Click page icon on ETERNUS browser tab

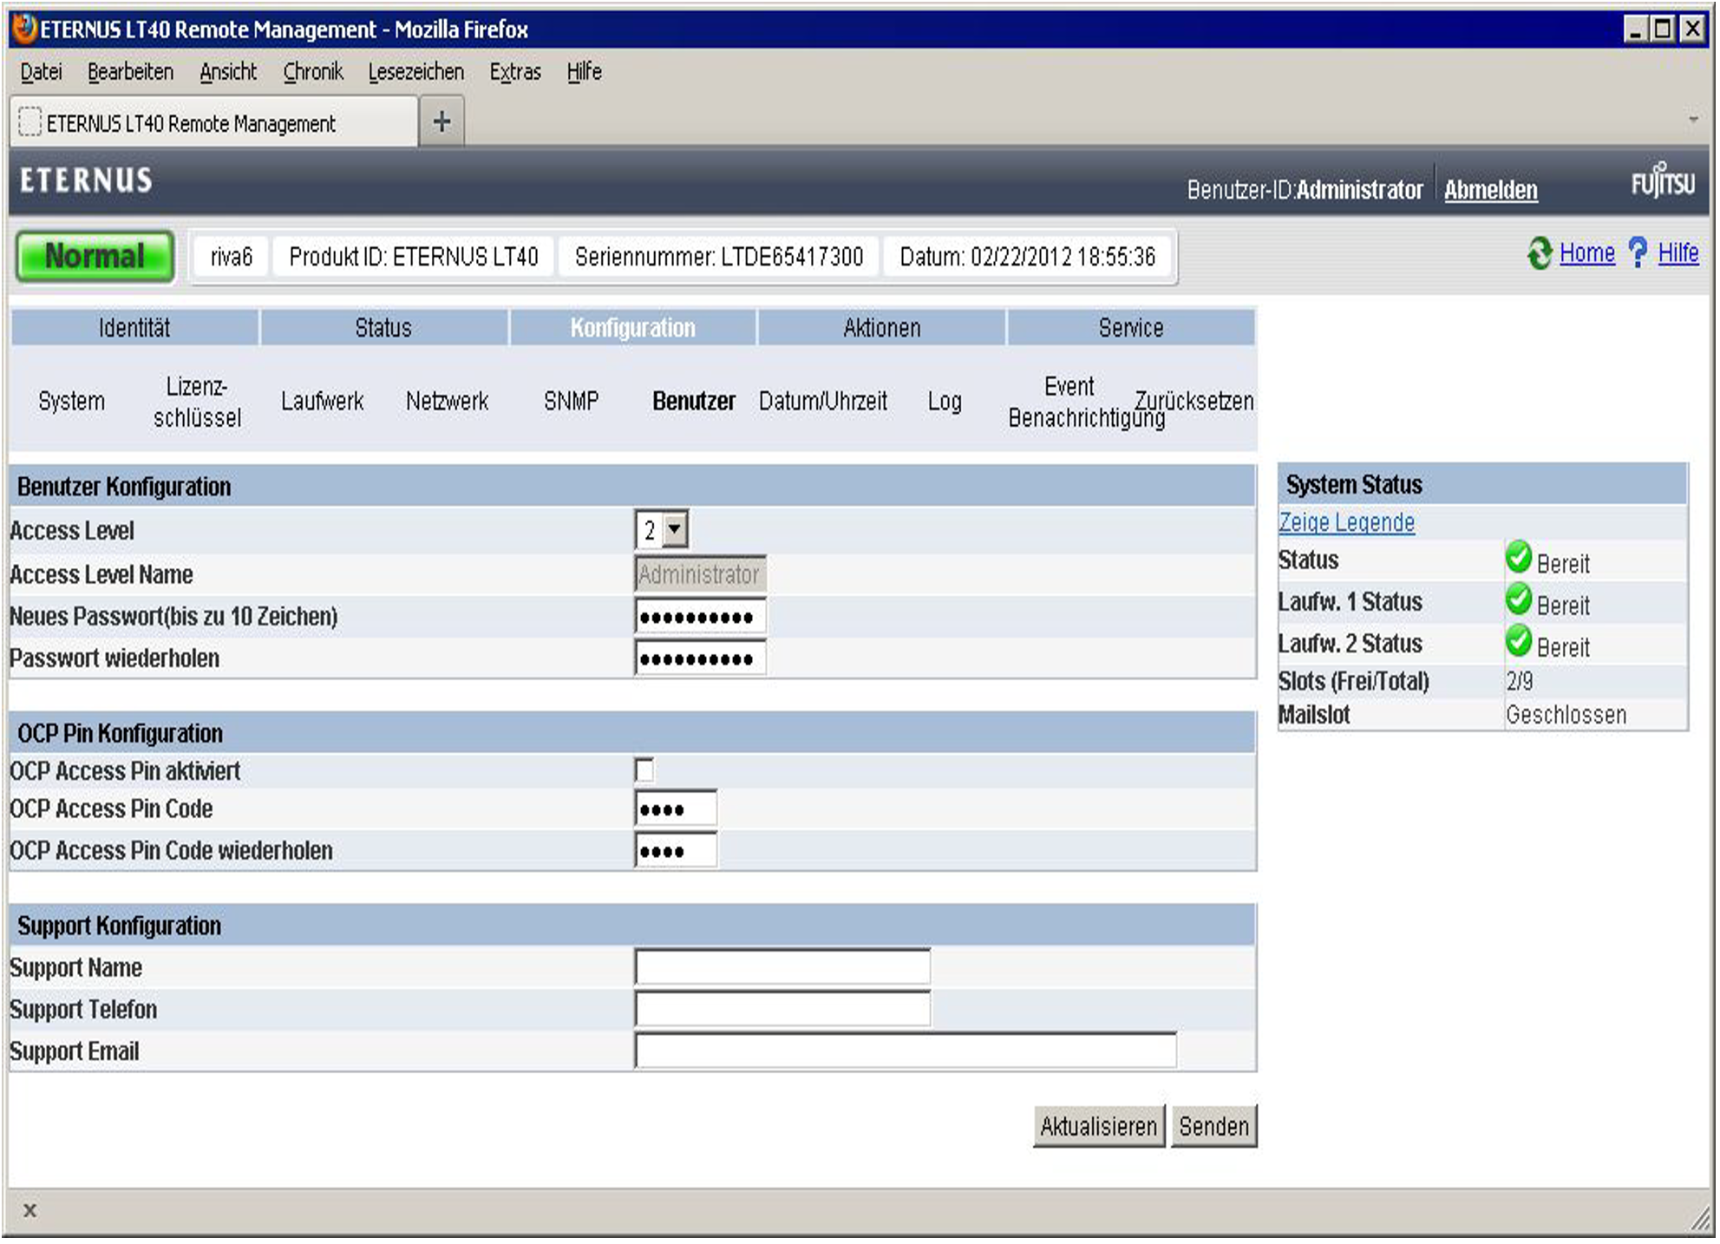(x=29, y=122)
